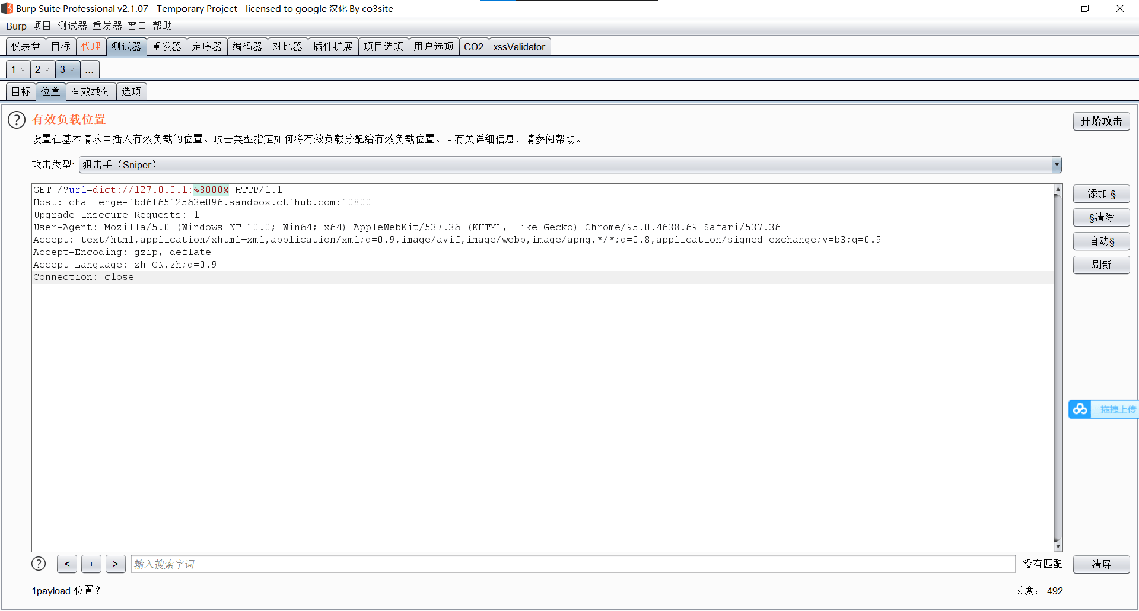Image resolution: width=1139 pixels, height=611 pixels.
Task: Click the 刷新 button
Action: (1101, 265)
